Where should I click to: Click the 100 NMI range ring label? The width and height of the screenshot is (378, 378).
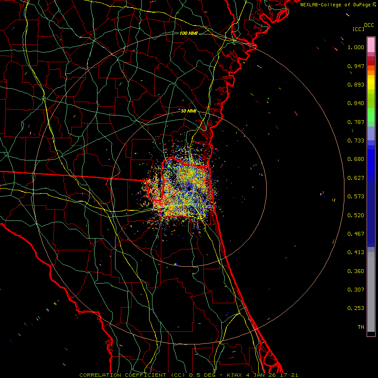(189, 33)
